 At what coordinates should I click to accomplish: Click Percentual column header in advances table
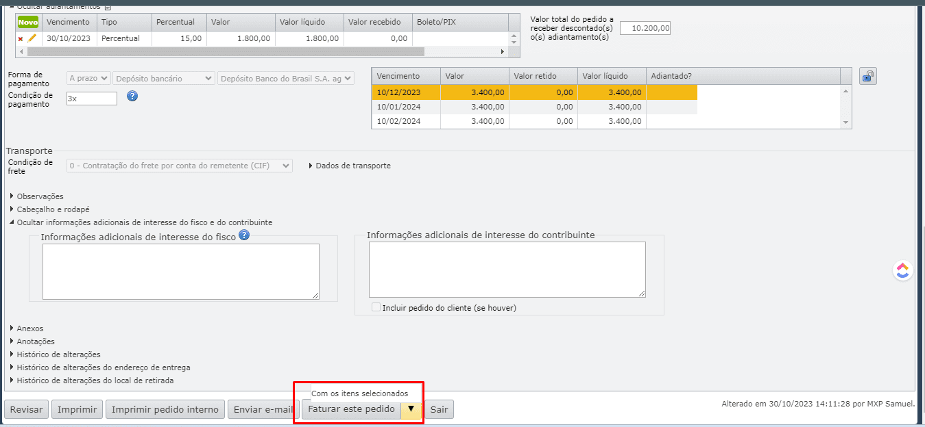179,23
